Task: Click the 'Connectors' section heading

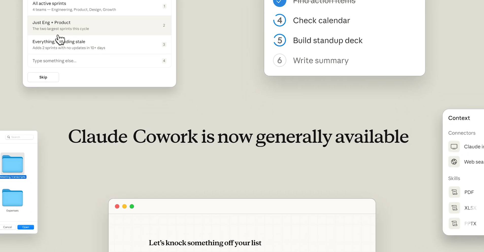Action: point(462,133)
